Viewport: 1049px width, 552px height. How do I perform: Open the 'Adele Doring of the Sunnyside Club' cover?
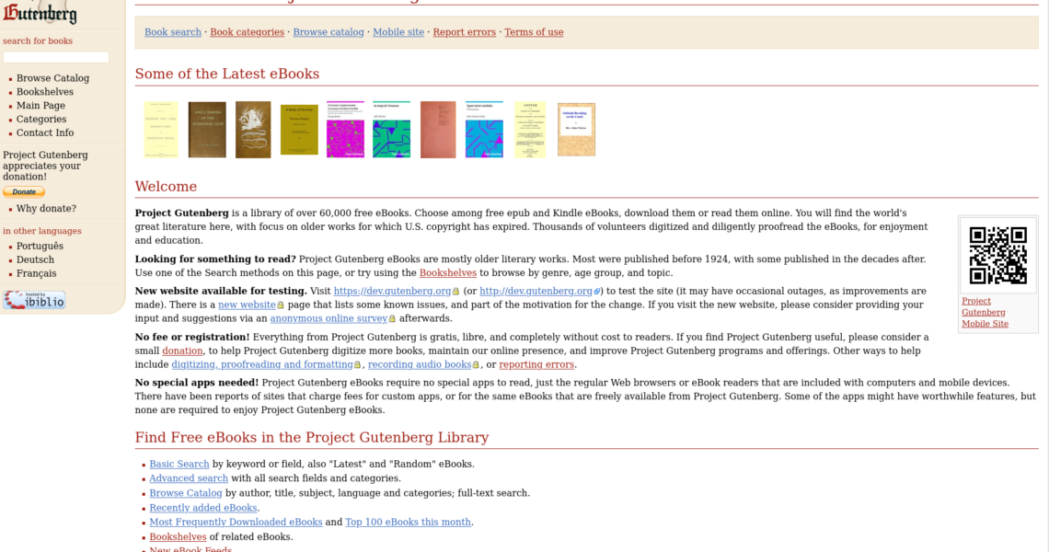point(207,130)
